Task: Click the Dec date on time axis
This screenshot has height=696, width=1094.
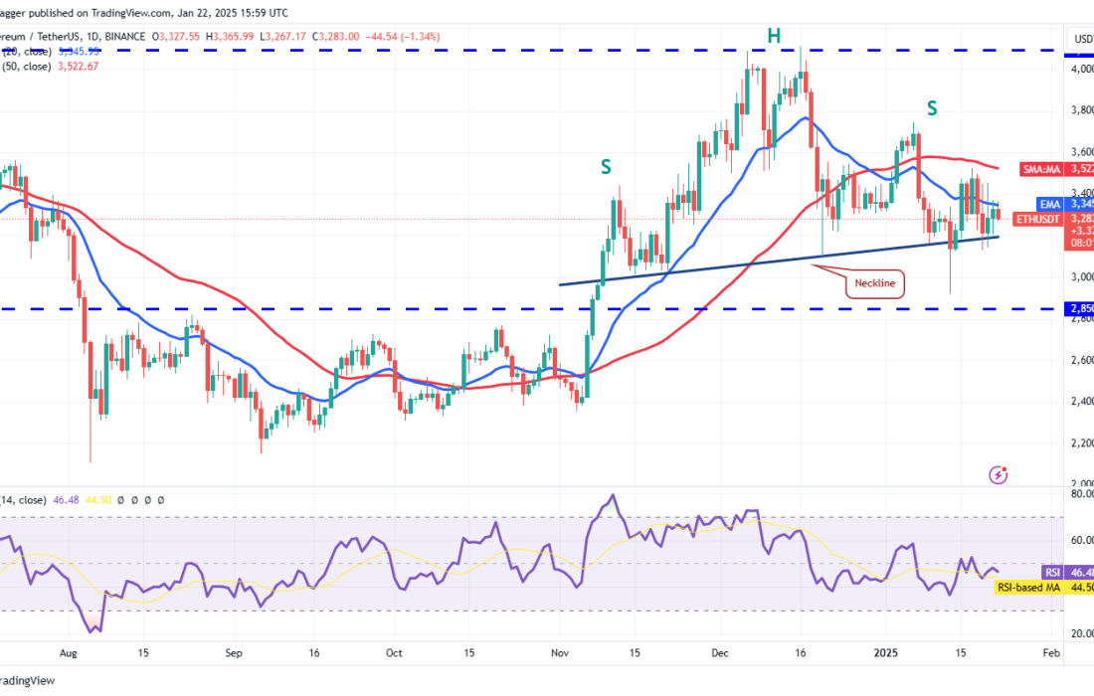Action: (x=720, y=652)
